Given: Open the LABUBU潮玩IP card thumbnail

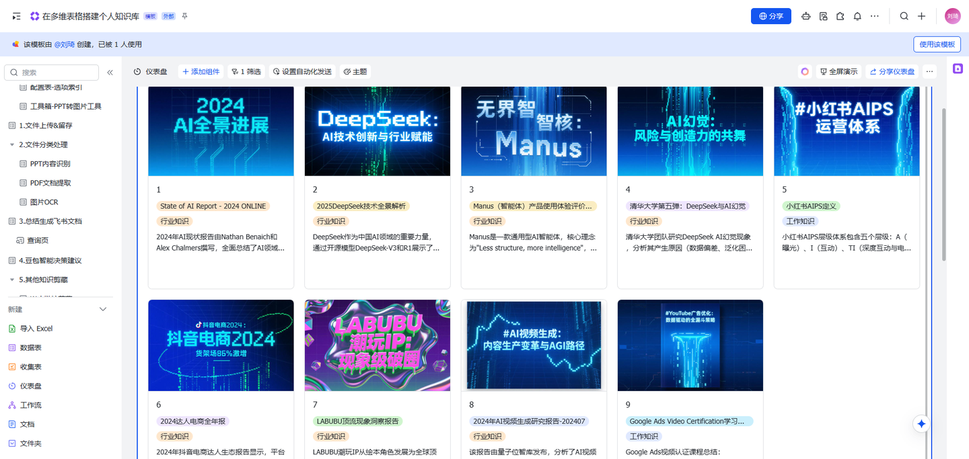Looking at the screenshot, I should pos(378,345).
